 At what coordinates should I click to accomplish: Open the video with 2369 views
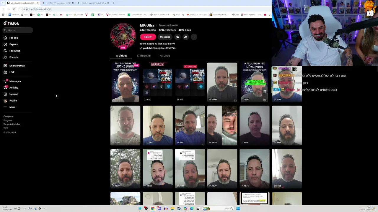pyautogui.click(x=125, y=125)
